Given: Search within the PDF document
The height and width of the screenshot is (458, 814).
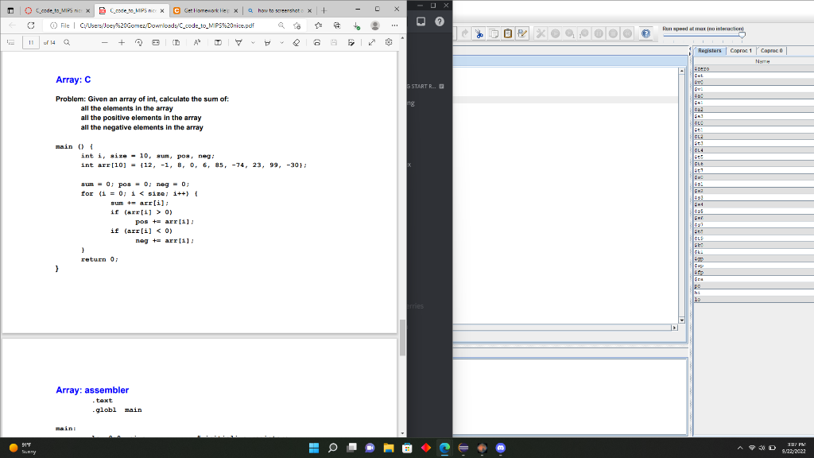Looking at the screenshot, I should pos(67,43).
